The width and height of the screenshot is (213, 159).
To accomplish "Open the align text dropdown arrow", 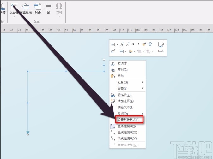I will (x=126, y=51).
